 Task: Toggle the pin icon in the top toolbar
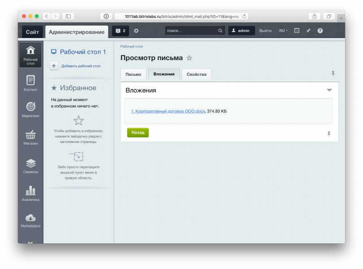pyautogui.click(x=308, y=30)
